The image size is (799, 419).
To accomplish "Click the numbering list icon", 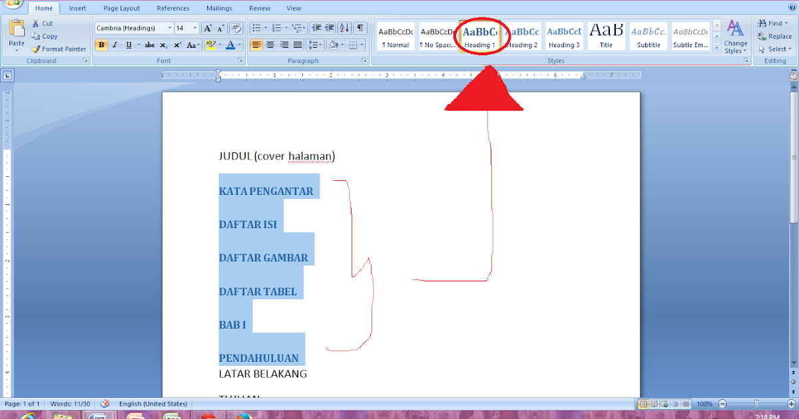I will click(276, 28).
